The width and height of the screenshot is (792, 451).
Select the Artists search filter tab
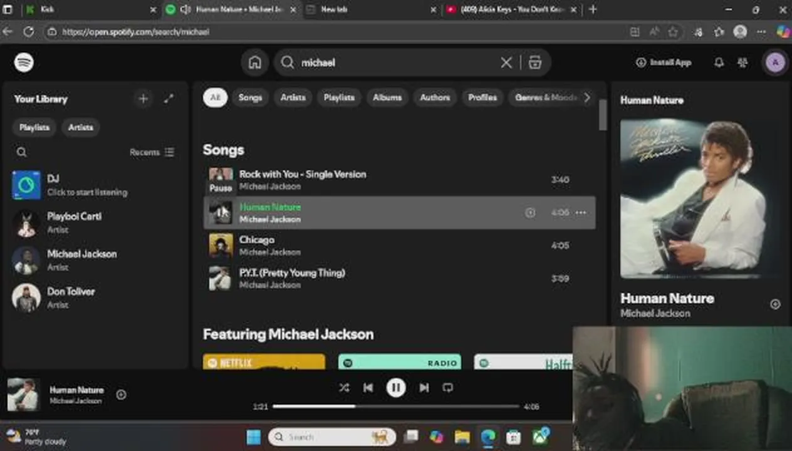pos(293,97)
